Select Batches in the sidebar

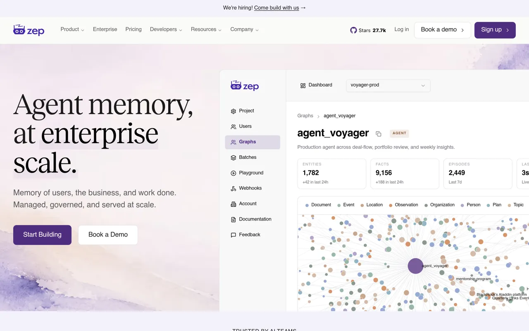pyautogui.click(x=253, y=158)
